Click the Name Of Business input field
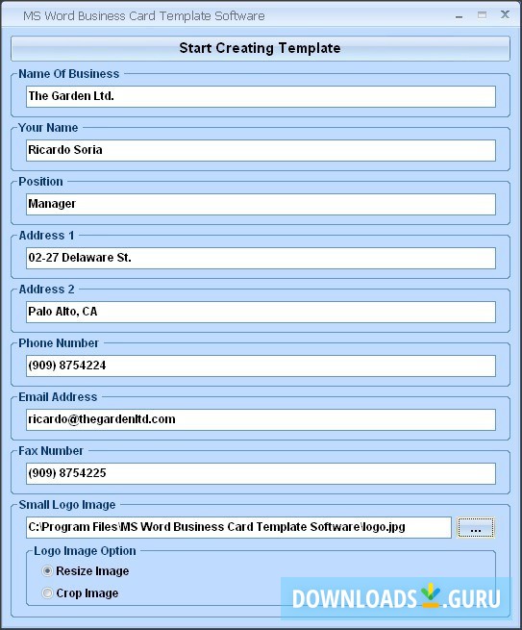This screenshot has height=630, width=522. pos(261,96)
